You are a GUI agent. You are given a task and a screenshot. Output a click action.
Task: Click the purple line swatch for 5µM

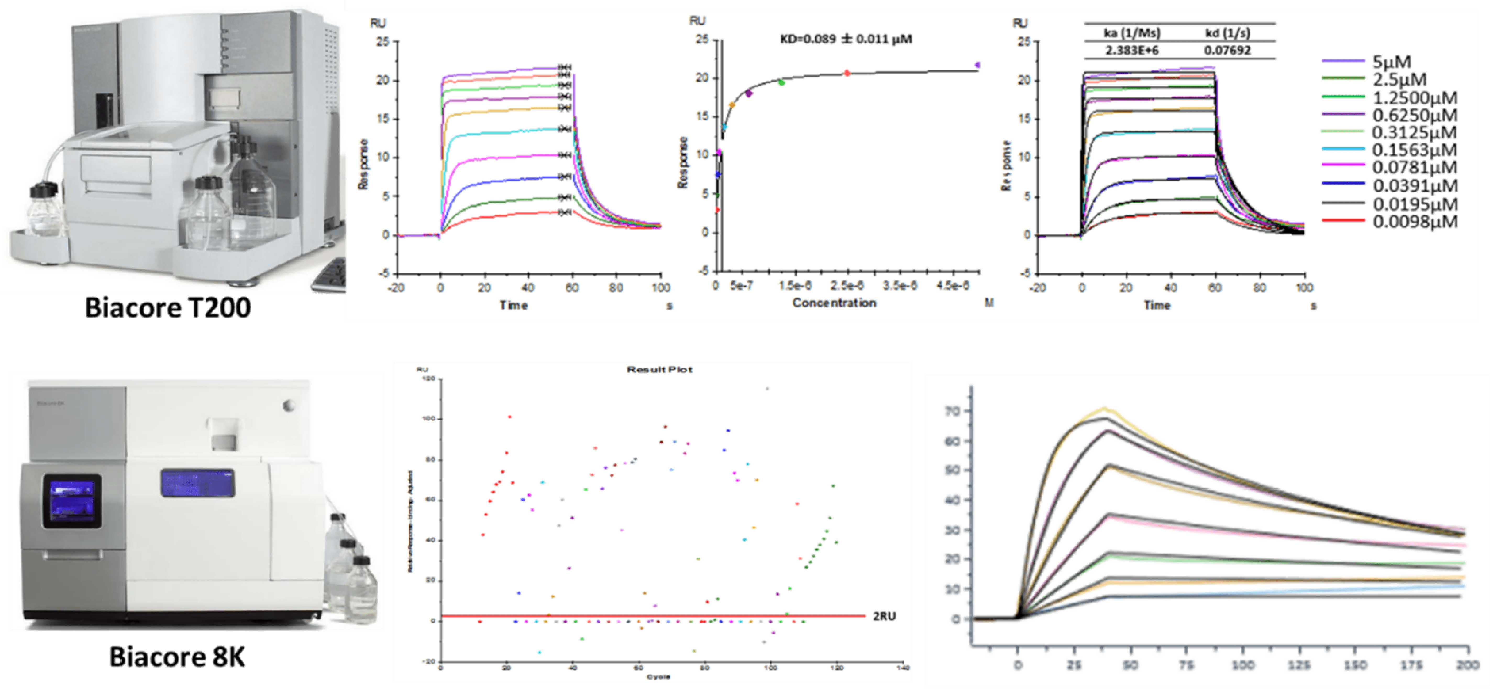(x=1343, y=60)
